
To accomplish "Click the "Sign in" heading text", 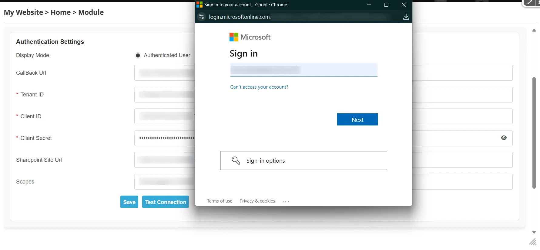I will [x=243, y=54].
